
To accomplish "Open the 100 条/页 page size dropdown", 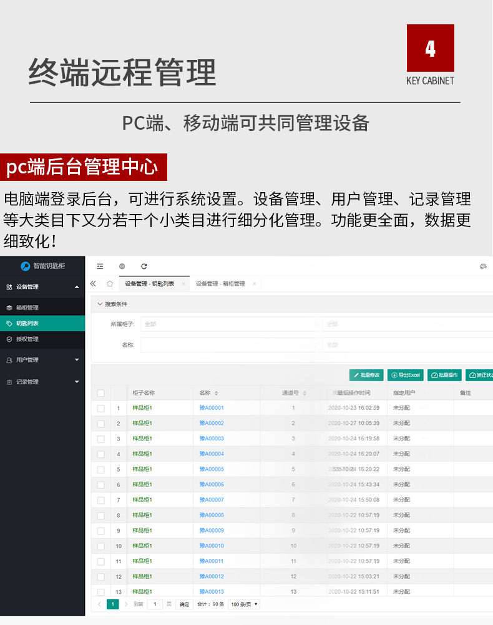I will click(x=244, y=604).
